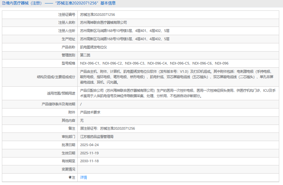This screenshot has width=283, height=185.
Task: Click the 审批部门 label cell
Action: pos(40,137)
